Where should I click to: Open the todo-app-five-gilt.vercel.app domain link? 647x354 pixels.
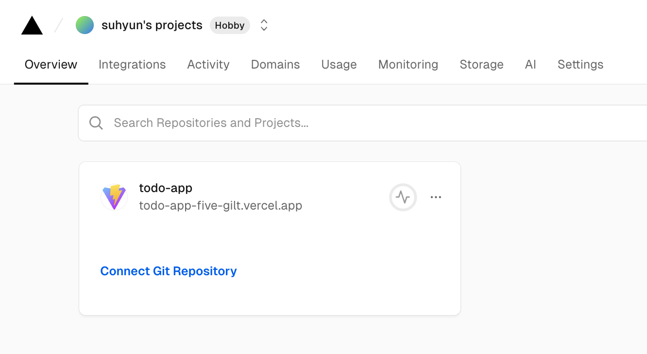coord(221,206)
